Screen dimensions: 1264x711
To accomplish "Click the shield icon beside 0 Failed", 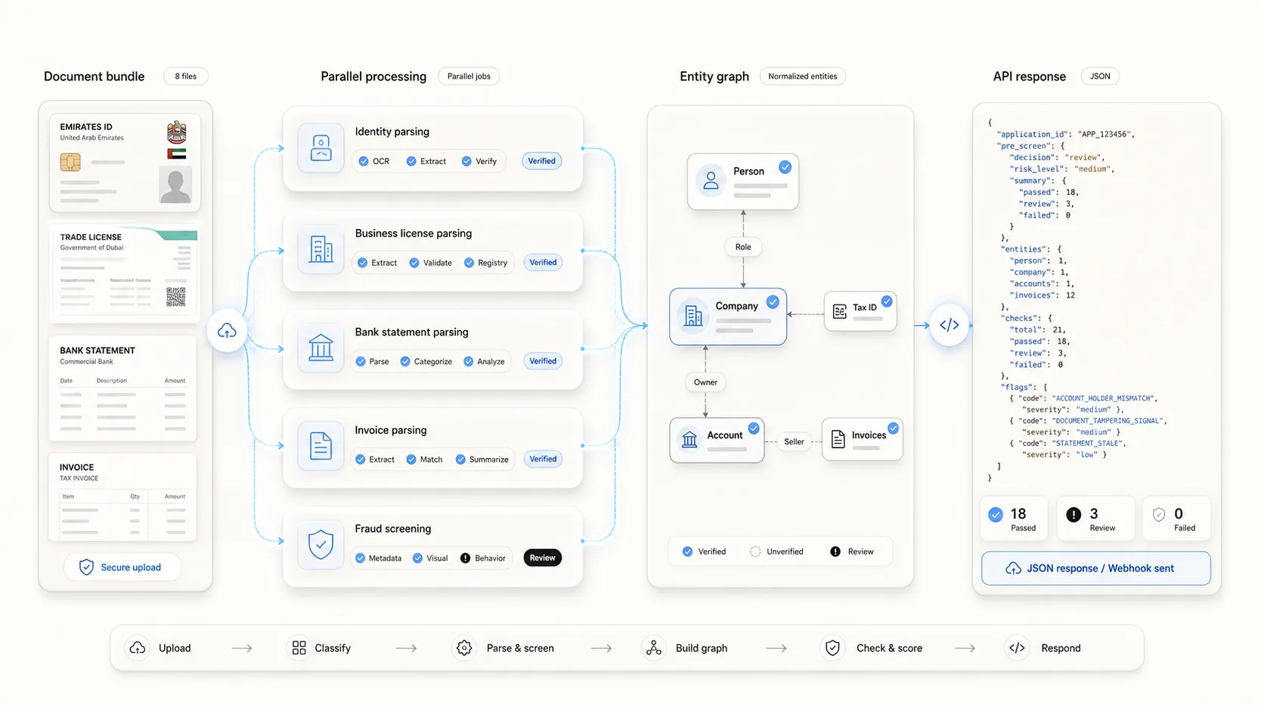I will [1159, 515].
